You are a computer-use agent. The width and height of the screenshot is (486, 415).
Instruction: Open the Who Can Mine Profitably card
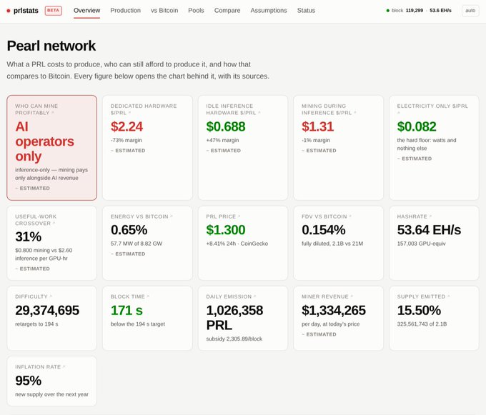[51, 148]
